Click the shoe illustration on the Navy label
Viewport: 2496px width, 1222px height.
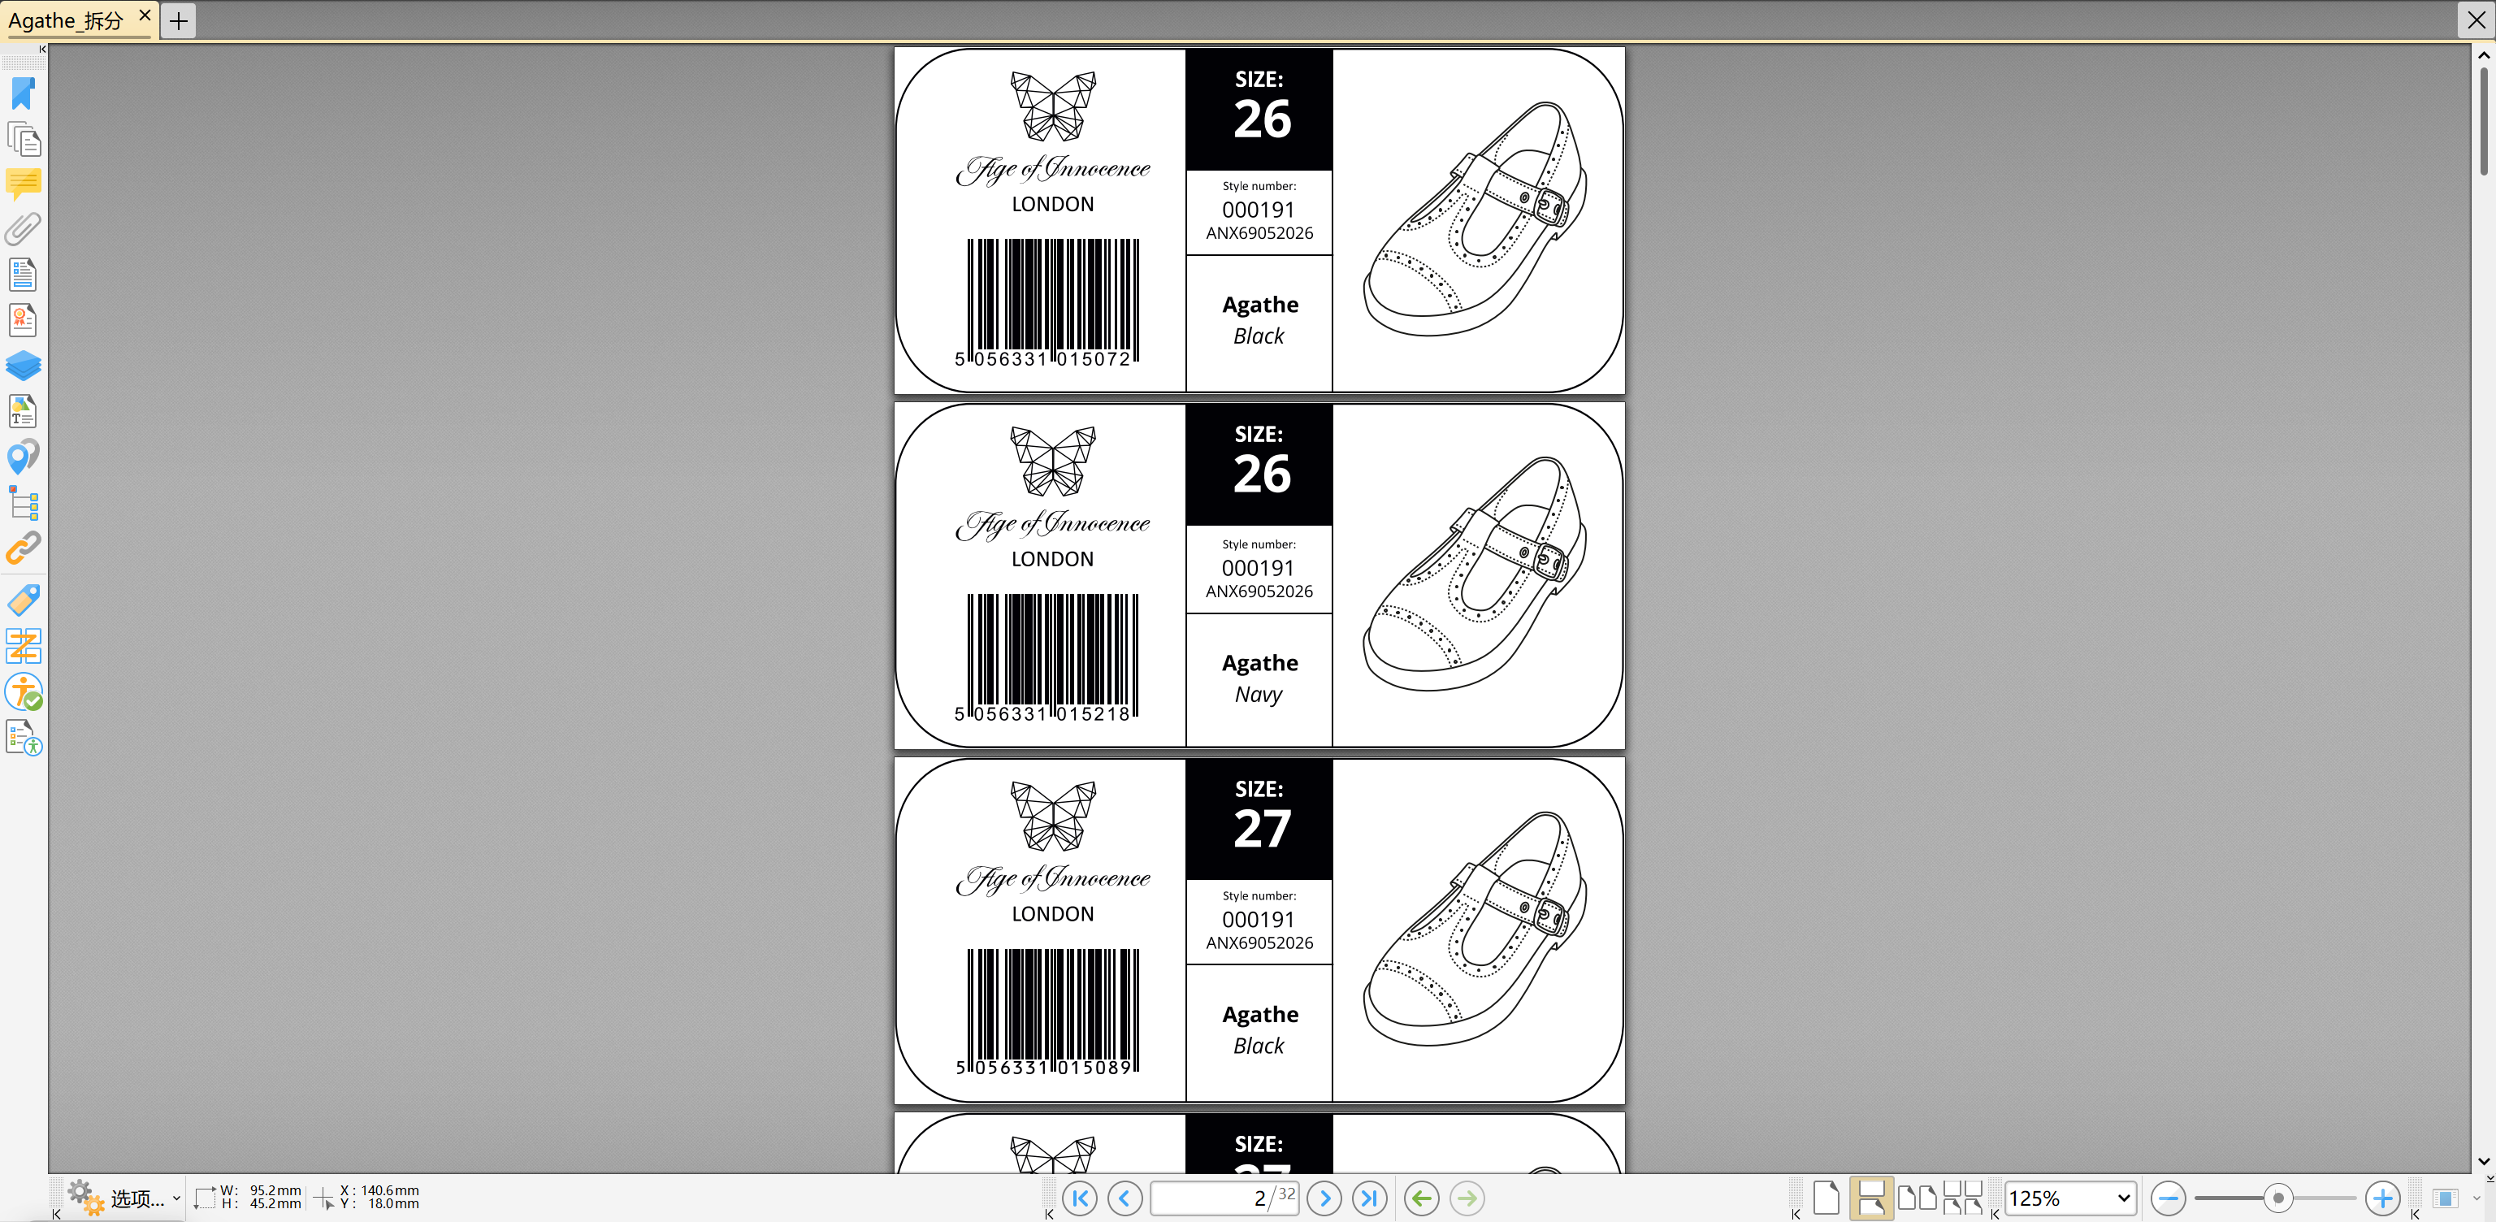(1475, 574)
